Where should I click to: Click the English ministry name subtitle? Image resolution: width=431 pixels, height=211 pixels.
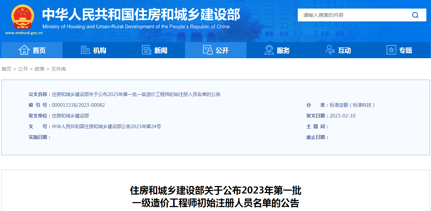click(136, 27)
